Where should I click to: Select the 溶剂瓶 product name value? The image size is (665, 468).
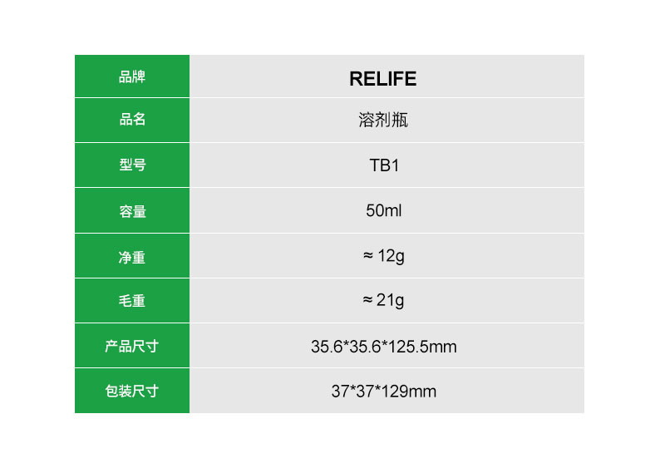coord(383,121)
